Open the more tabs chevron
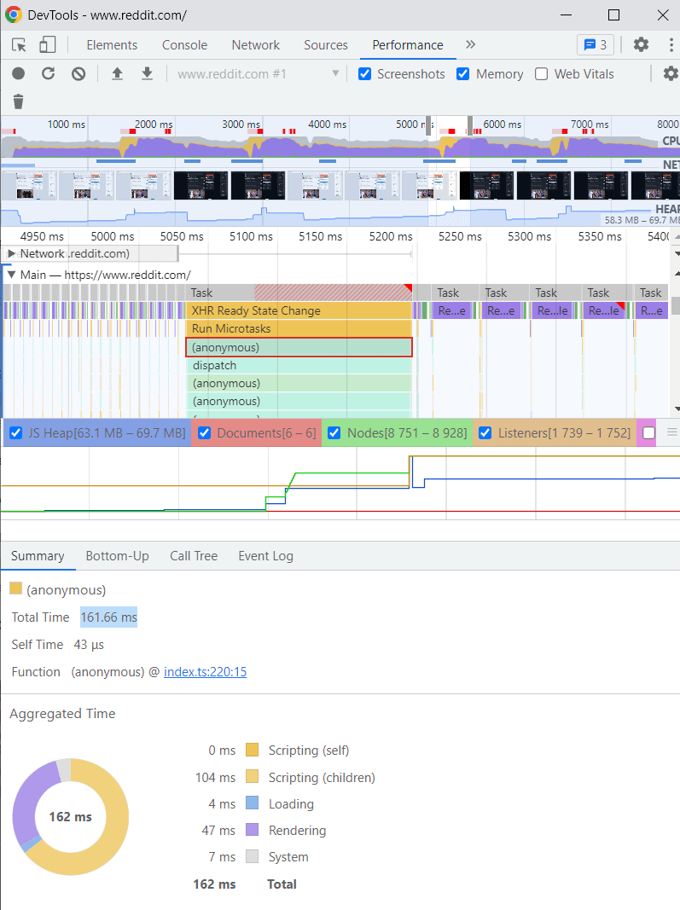 click(470, 44)
